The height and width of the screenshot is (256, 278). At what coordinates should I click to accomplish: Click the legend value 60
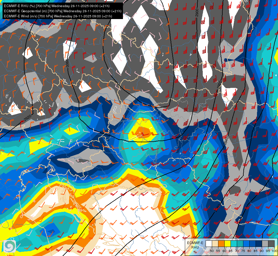point(224,251)
